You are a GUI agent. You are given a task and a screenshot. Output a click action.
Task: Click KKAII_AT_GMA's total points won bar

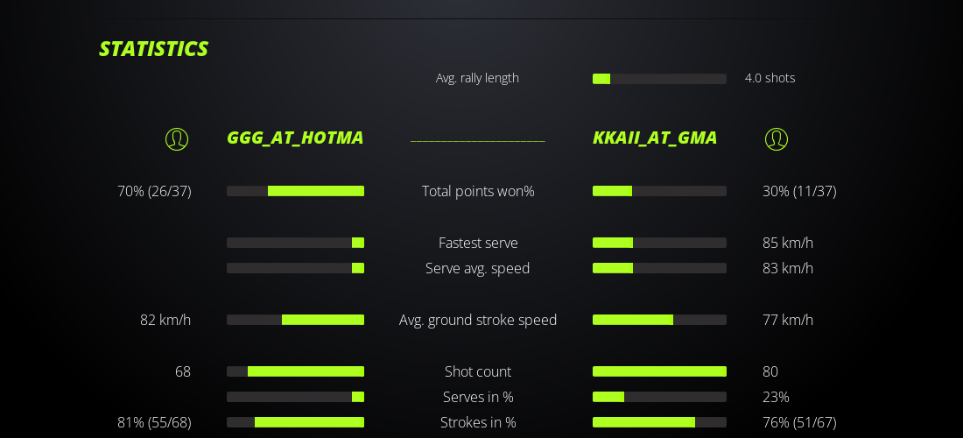coord(659,191)
